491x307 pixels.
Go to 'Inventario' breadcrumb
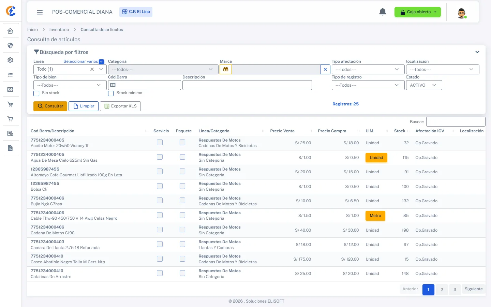tap(59, 30)
